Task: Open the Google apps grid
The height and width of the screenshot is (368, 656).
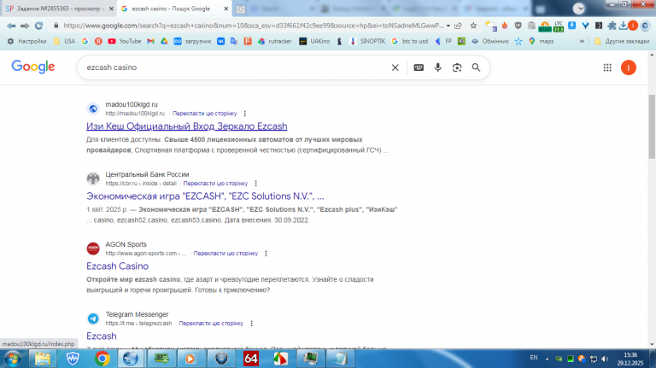Action: click(x=607, y=67)
